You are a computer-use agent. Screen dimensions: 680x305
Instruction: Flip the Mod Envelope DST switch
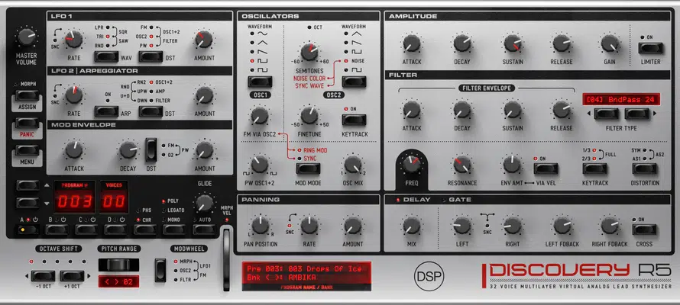coord(151,150)
